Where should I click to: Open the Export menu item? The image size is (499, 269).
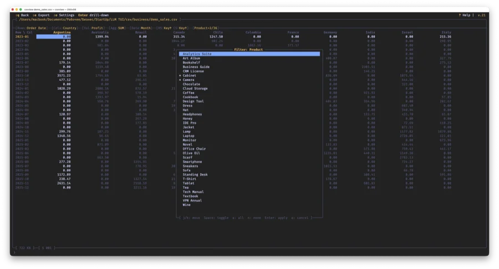(43, 15)
